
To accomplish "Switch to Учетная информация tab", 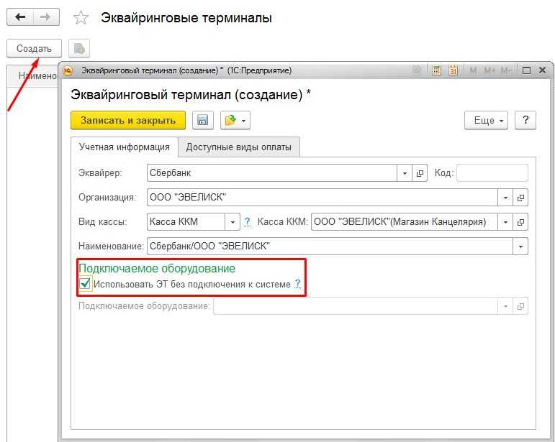I will pyautogui.click(x=125, y=147).
